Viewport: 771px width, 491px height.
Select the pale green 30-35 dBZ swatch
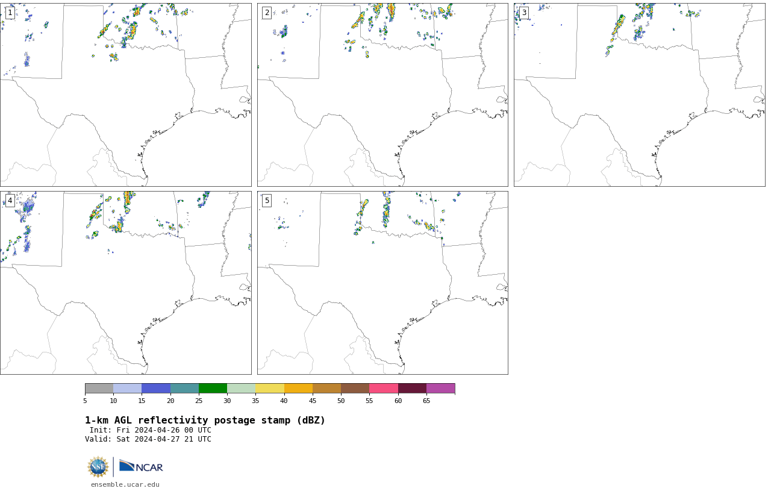click(x=241, y=388)
